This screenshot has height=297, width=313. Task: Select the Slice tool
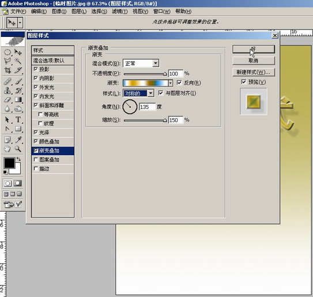18,70
